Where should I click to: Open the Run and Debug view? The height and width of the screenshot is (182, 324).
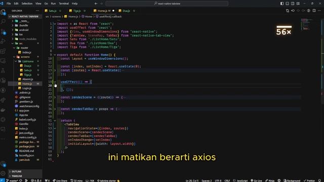(3, 41)
